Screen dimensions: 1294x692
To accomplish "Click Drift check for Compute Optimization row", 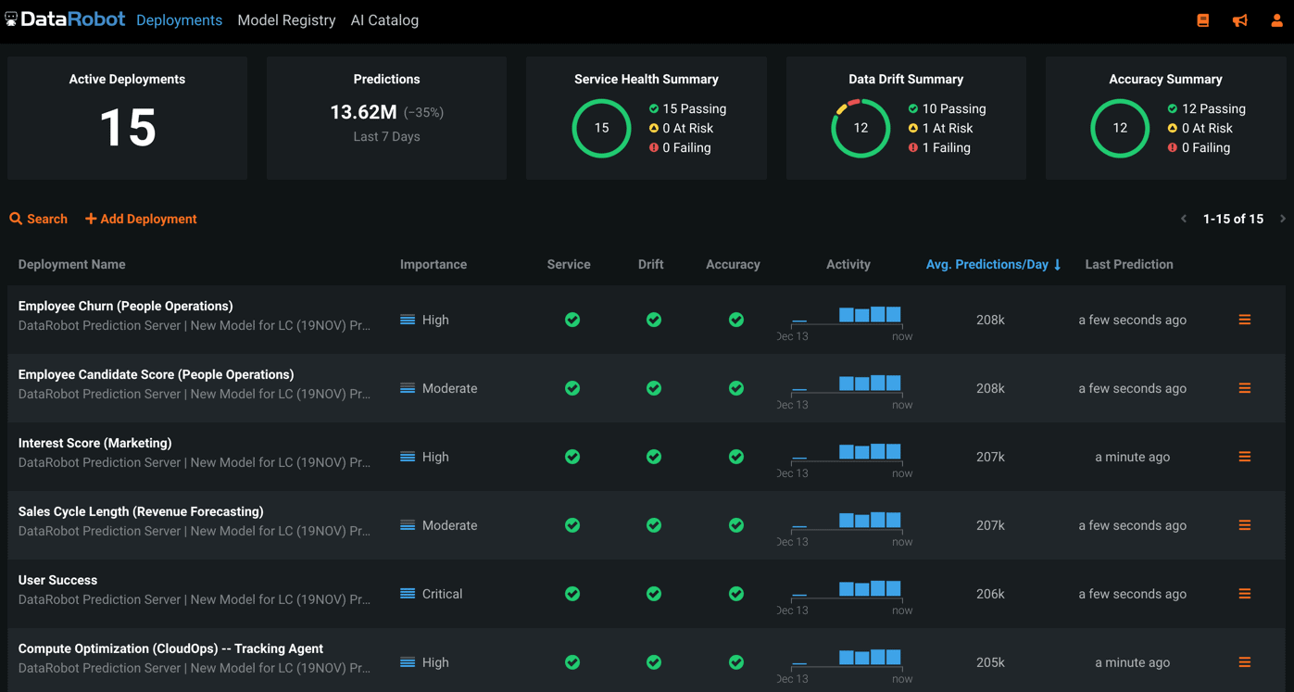I will click(654, 662).
